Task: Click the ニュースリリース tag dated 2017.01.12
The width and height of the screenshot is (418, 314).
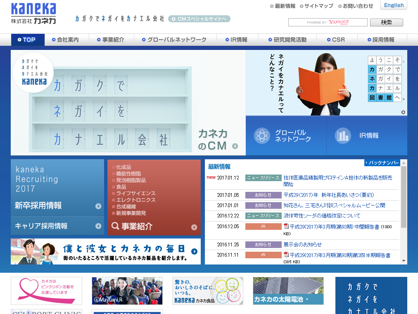Action: 264,178
